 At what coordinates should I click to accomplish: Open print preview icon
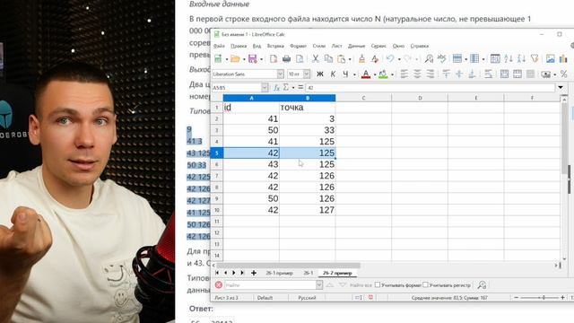[300, 58]
